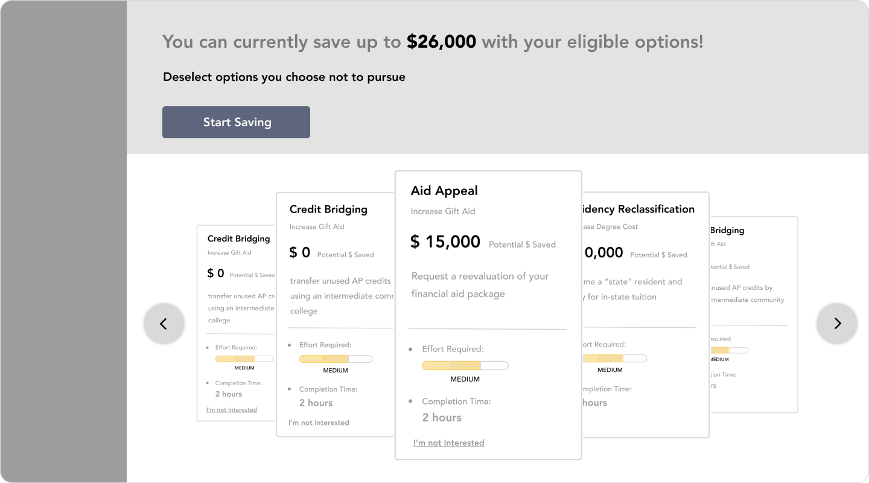Click I'm not Interested on smallest Credit Bridging card
Viewport: 869px width, 483px height.
point(232,409)
